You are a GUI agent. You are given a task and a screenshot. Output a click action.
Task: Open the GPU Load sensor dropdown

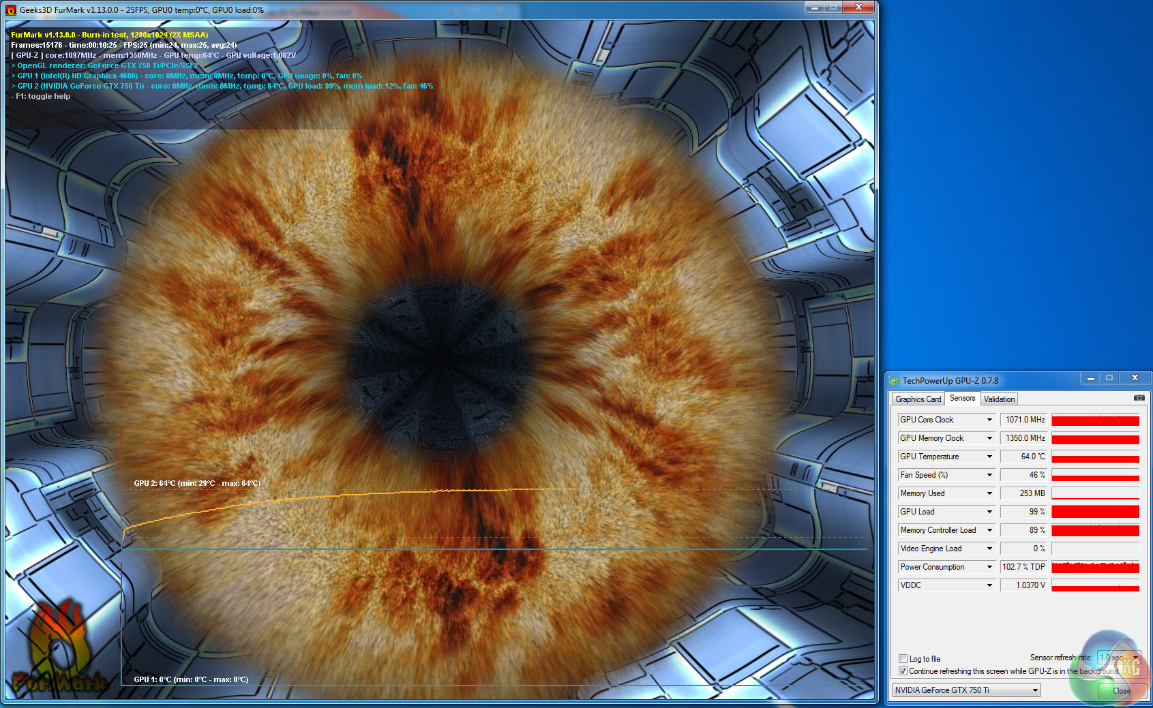[989, 512]
